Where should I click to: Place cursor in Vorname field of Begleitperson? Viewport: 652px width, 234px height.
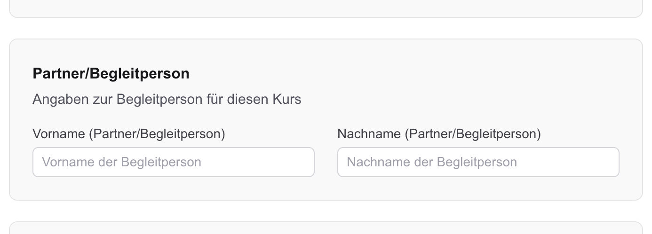[x=173, y=162]
